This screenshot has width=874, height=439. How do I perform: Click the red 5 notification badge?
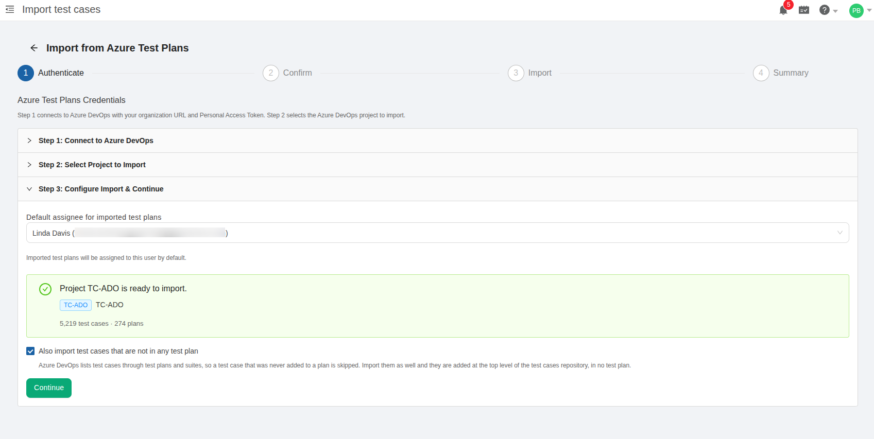coord(788,5)
